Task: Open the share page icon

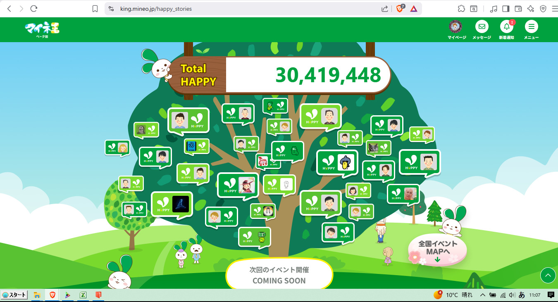Action: pyautogui.click(x=384, y=9)
